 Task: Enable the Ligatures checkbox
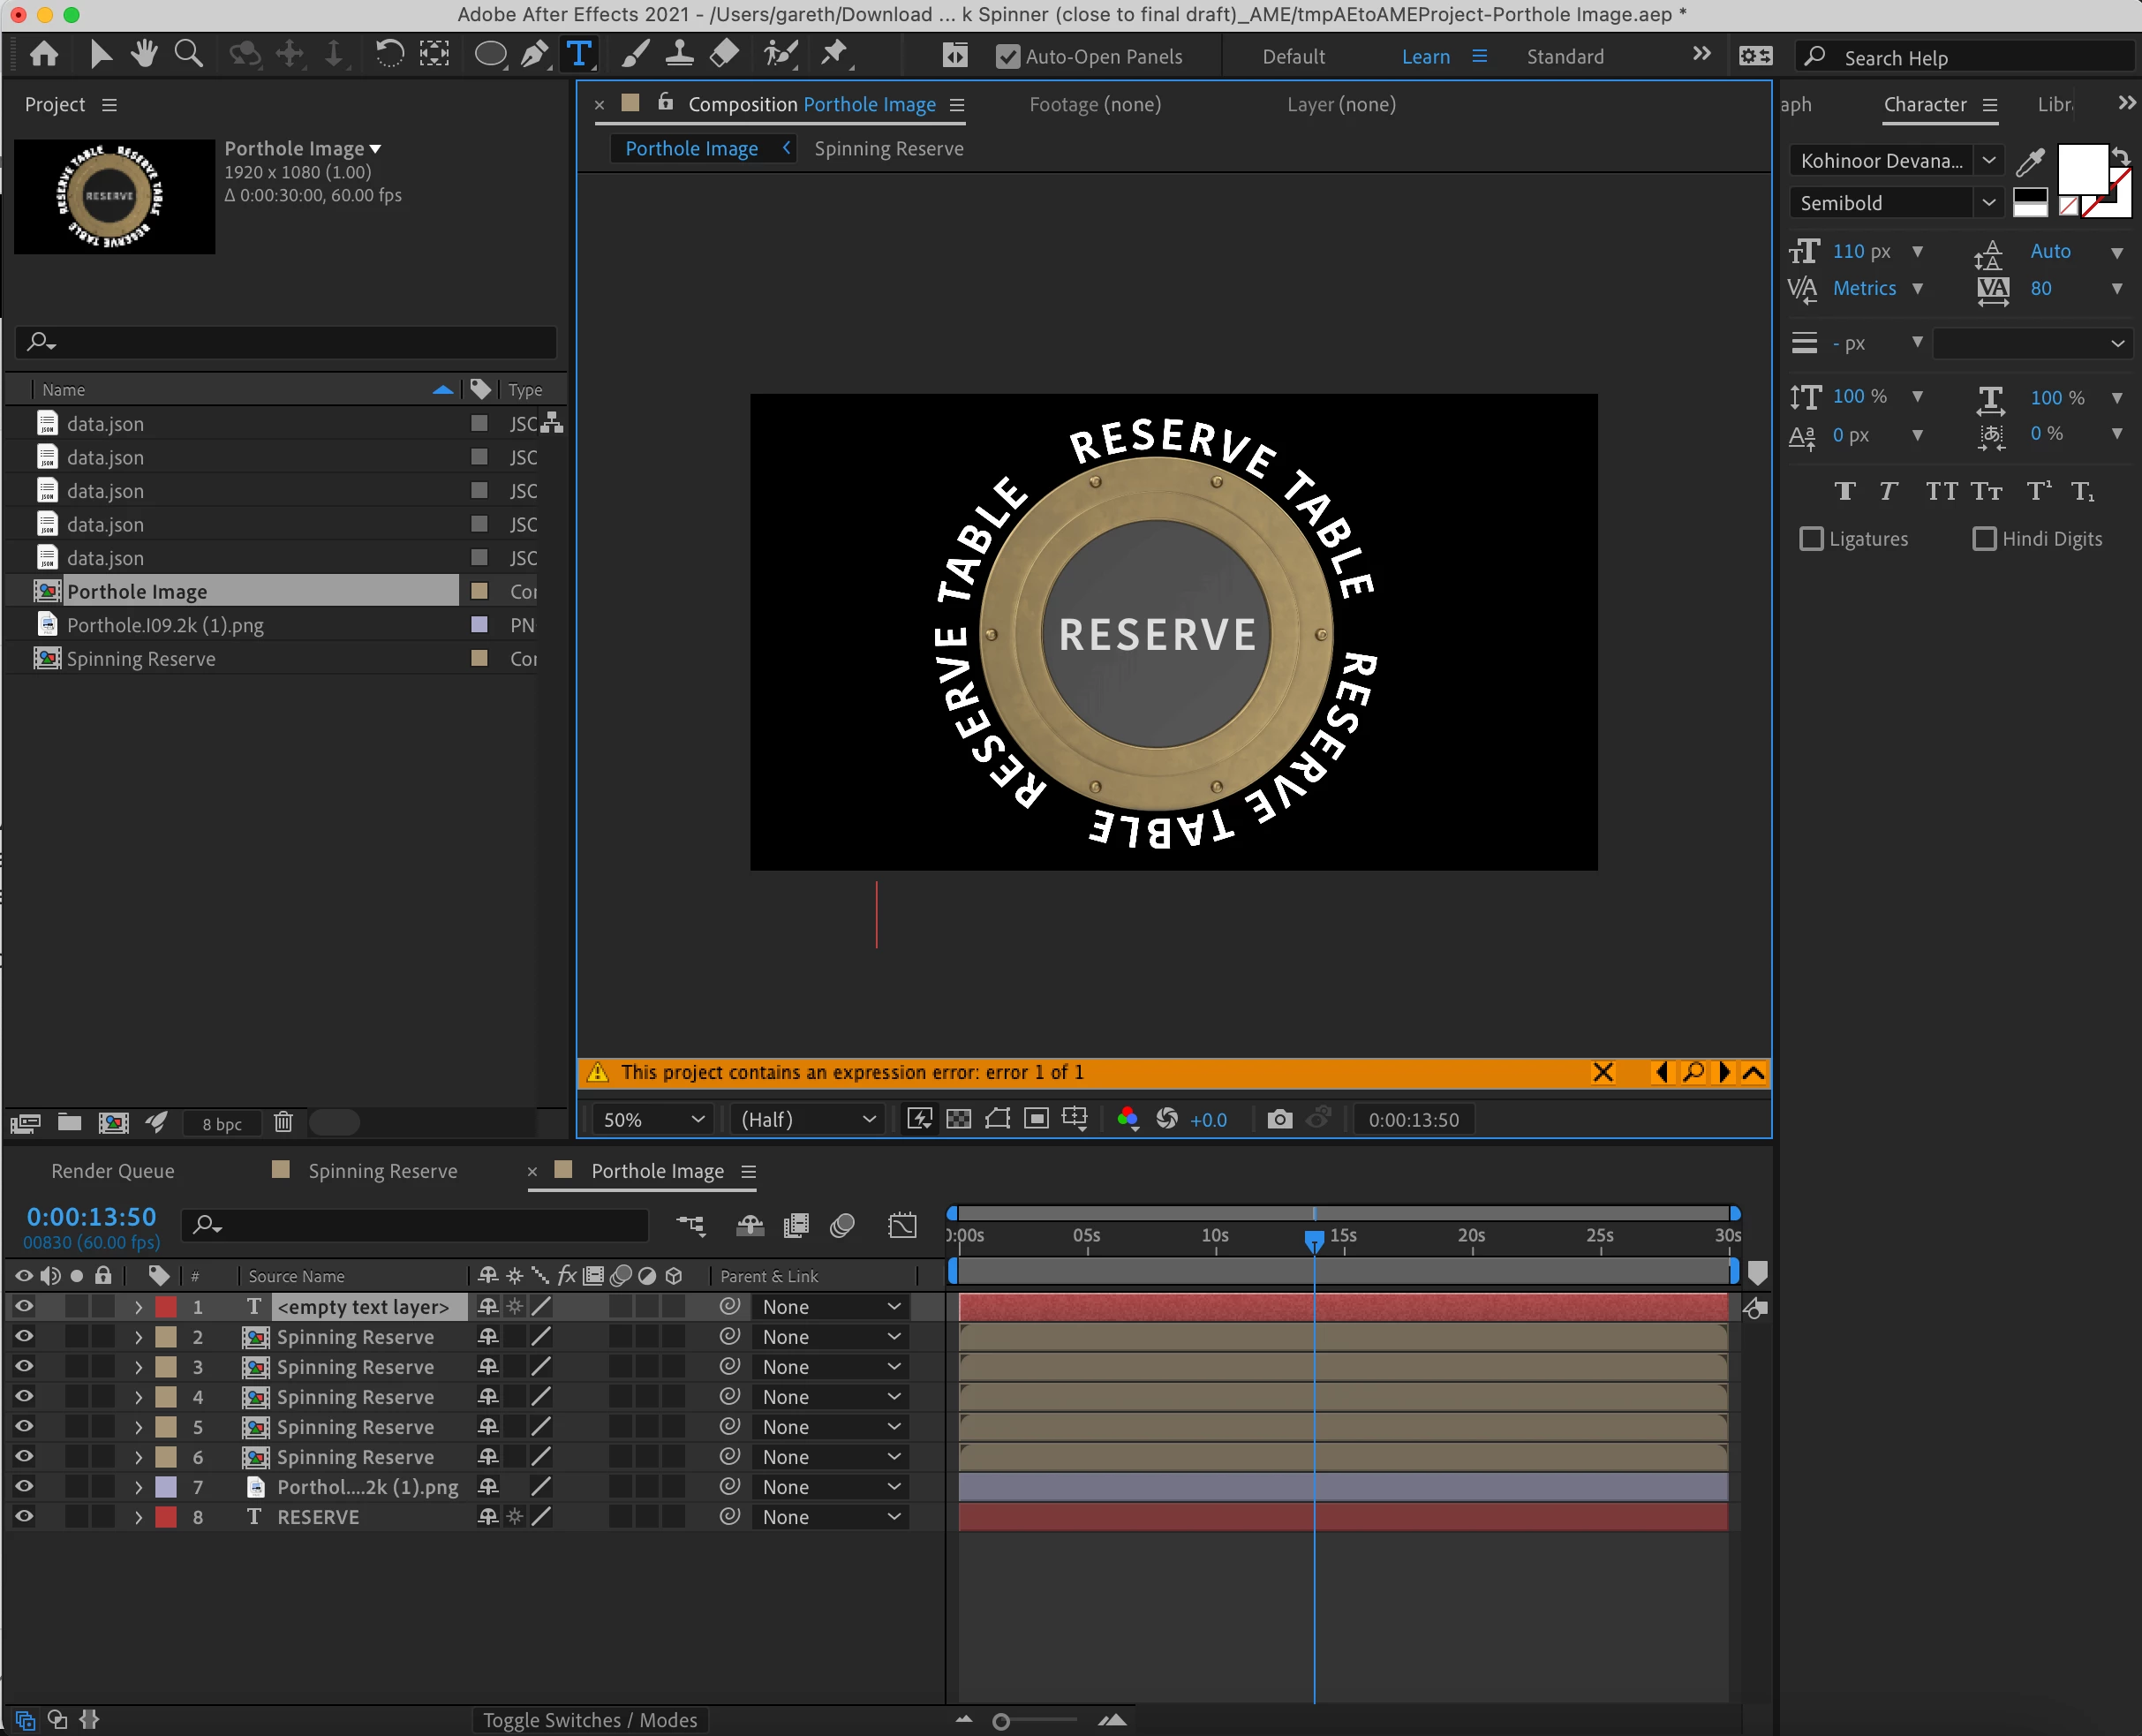pyautogui.click(x=1811, y=539)
